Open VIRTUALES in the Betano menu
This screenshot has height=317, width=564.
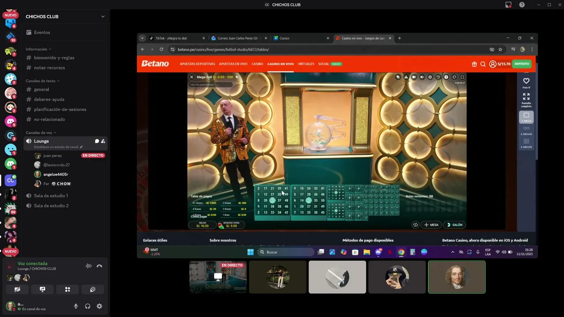point(306,64)
